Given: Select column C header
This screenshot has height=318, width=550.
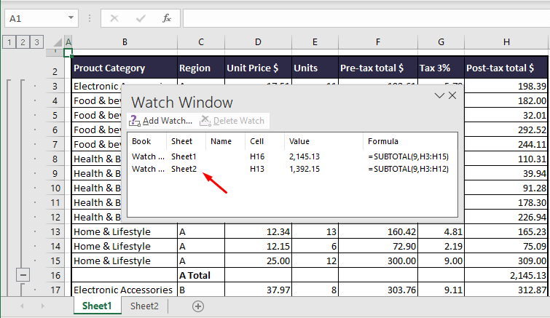Looking at the screenshot, I should tap(201, 42).
